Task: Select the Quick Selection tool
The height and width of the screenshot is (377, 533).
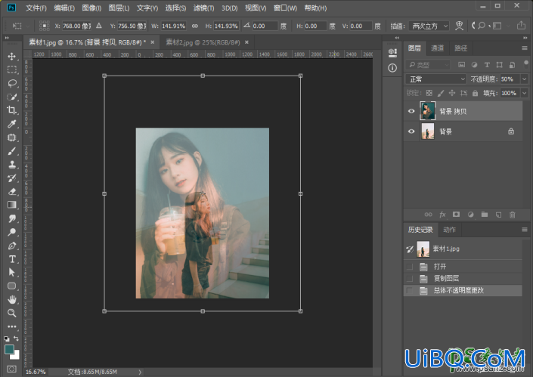Action: point(12,97)
